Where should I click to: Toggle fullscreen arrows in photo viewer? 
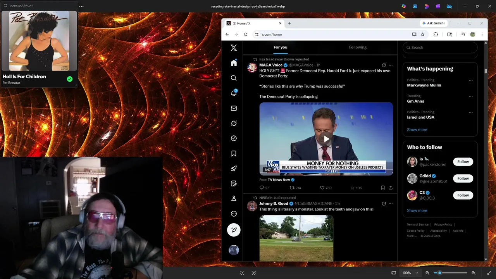(x=489, y=273)
